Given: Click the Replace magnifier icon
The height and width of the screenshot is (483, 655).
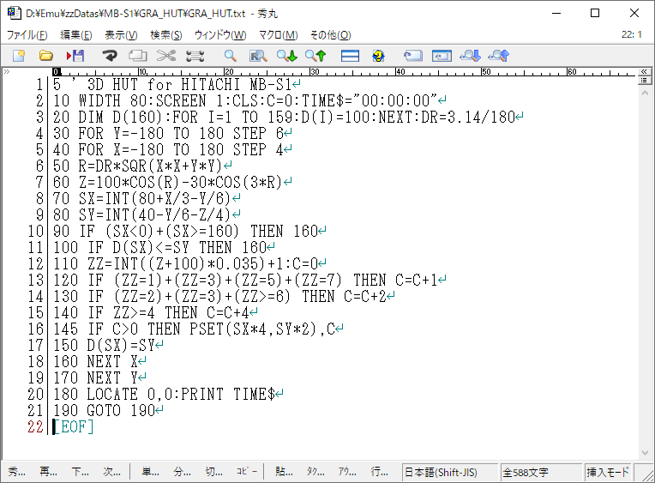Looking at the screenshot, I should (x=258, y=56).
